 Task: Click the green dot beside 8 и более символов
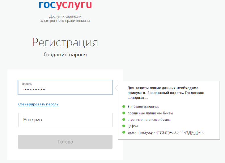click(124, 107)
